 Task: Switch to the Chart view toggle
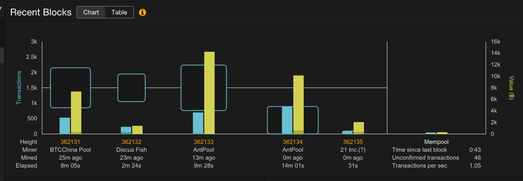coord(91,12)
